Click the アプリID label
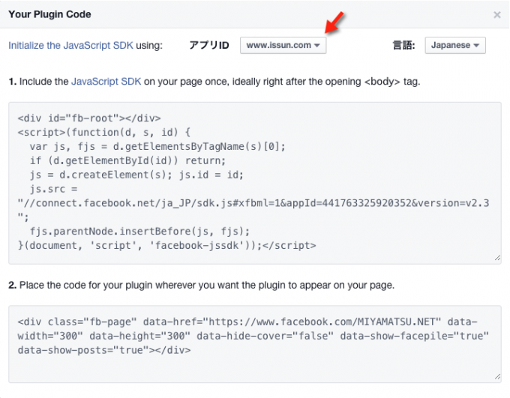Image resolution: width=510 pixels, height=398 pixels. 209,45
